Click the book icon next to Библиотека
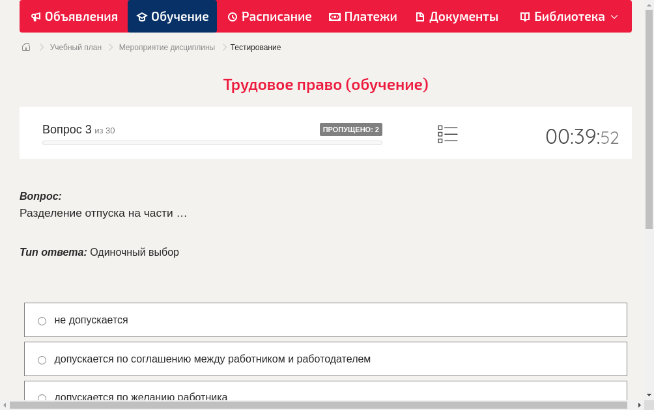This screenshot has width=654, height=410. tap(524, 16)
